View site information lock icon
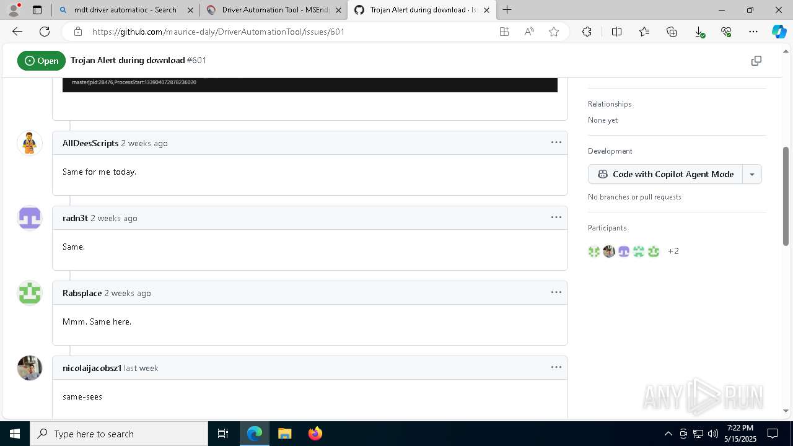 pos(77,32)
